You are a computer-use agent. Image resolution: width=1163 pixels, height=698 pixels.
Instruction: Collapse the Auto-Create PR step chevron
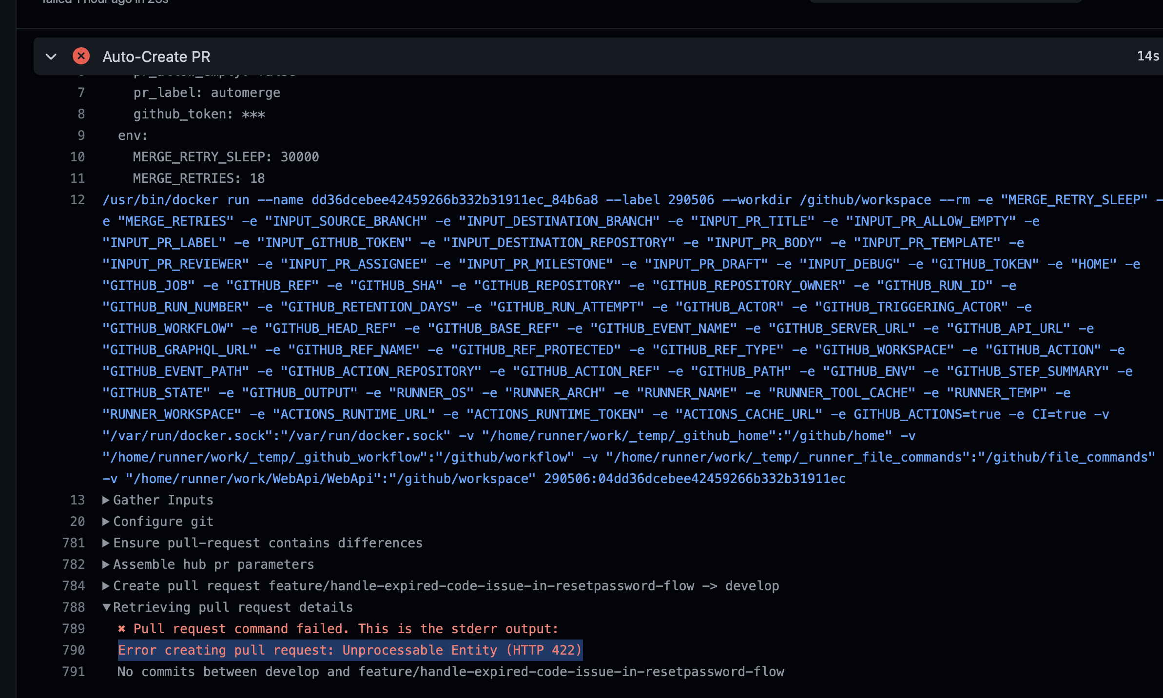51,57
